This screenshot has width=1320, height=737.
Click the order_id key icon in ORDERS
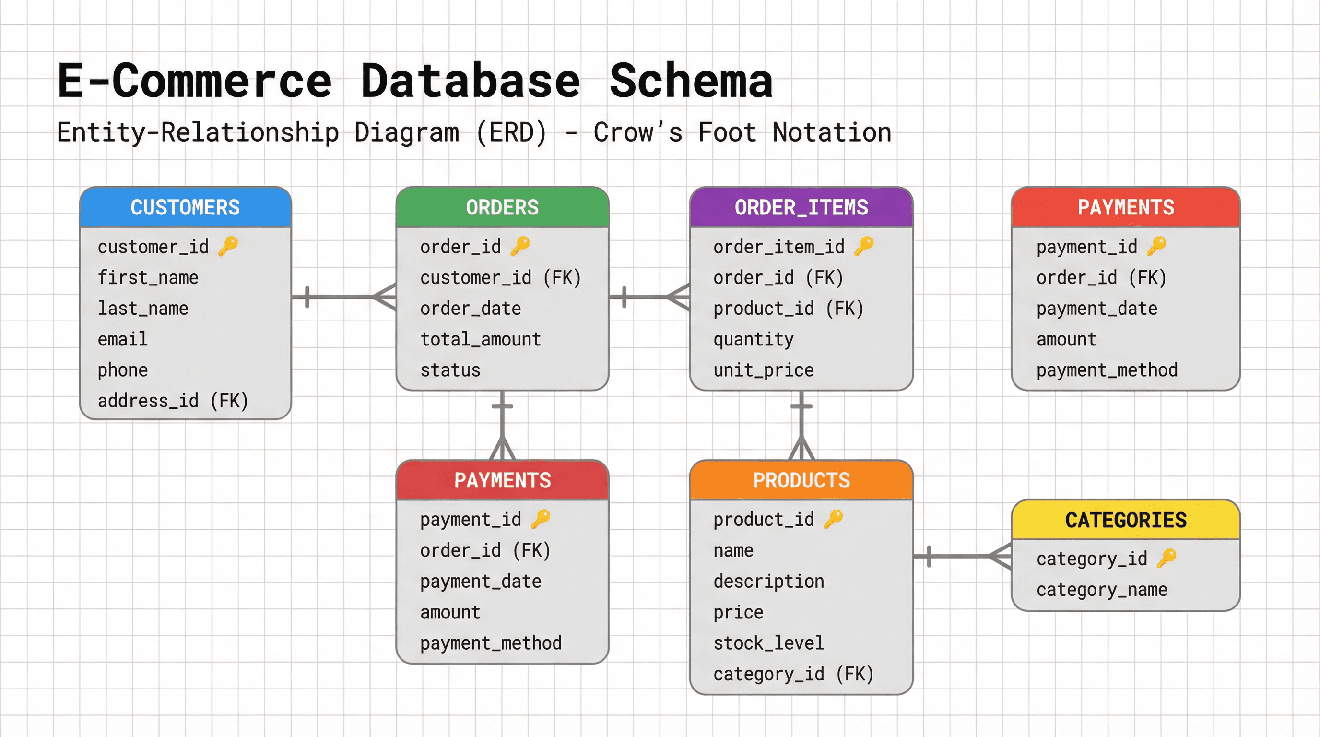pos(520,246)
